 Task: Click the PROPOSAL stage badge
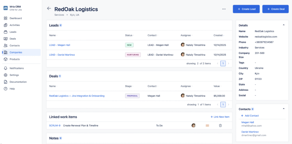click(132, 96)
